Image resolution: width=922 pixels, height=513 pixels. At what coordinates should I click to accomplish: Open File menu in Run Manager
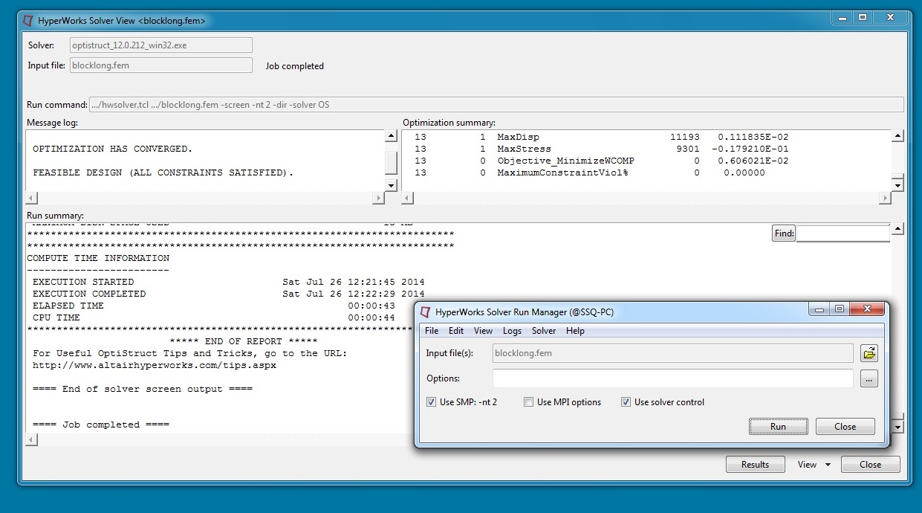tap(432, 331)
